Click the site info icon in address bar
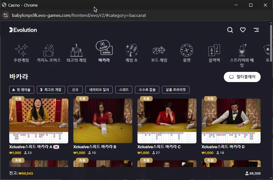273x180 pixels. click(6, 15)
